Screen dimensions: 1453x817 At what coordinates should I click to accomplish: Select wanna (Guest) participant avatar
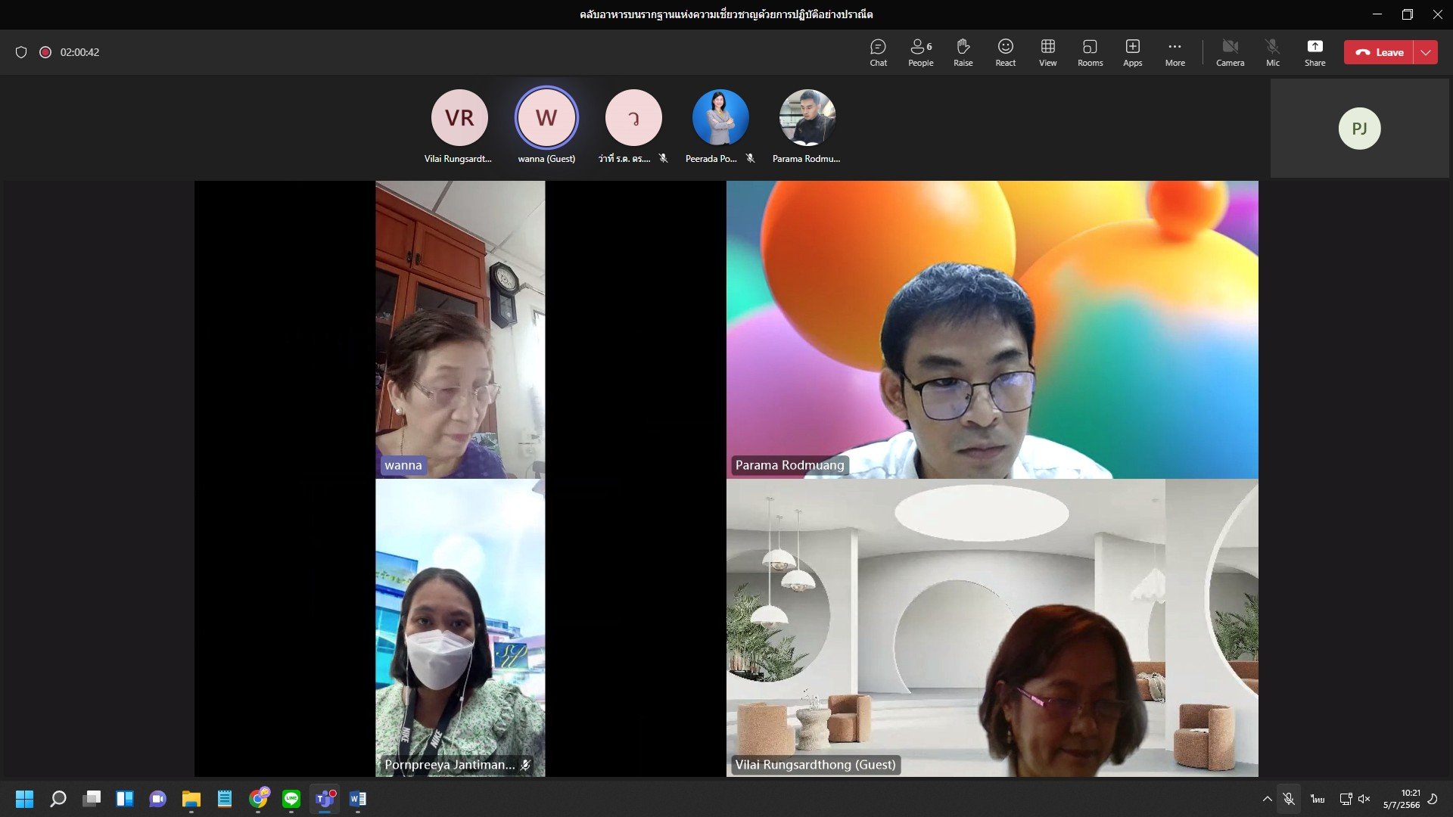[x=546, y=118]
